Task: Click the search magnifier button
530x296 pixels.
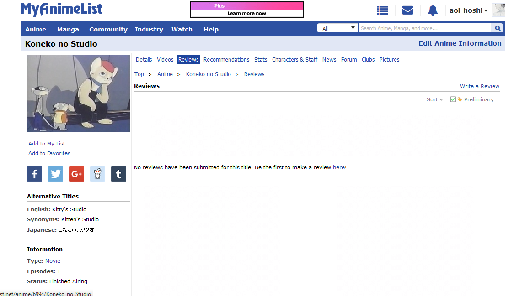Action: tap(498, 28)
